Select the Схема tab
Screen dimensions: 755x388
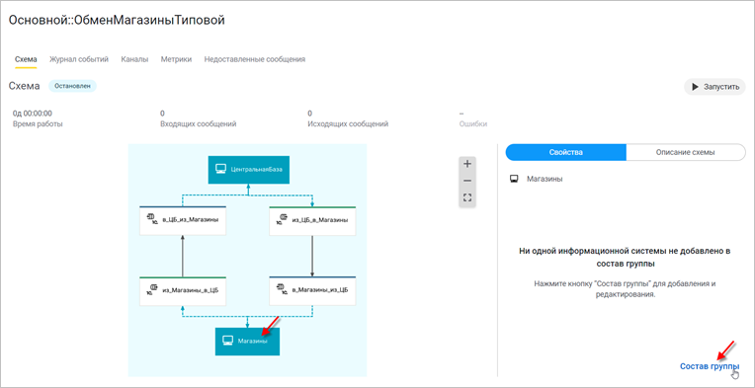[26, 59]
